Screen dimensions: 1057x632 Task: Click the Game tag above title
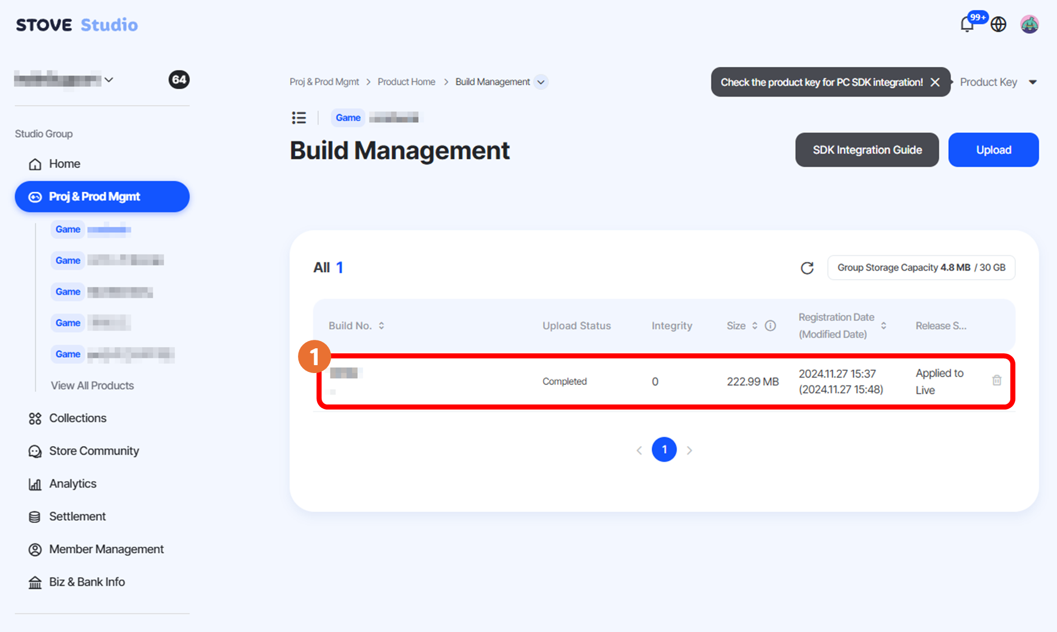(348, 117)
